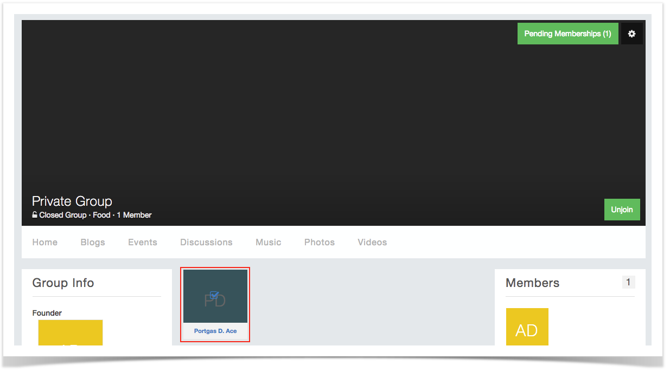Image resolution: width=670 pixels, height=372 pixels.
Task: Open the gear settings menu
Action: (x=631, y=34)
